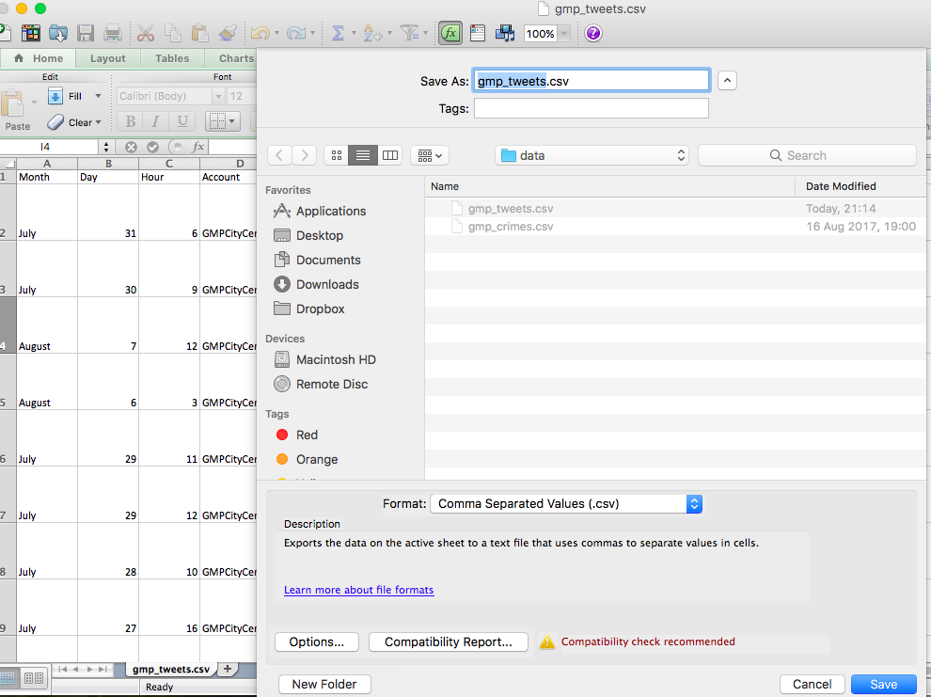Screen dimensions: 931x697
Task: Click the Tags input field
Action: pos(591,109)
